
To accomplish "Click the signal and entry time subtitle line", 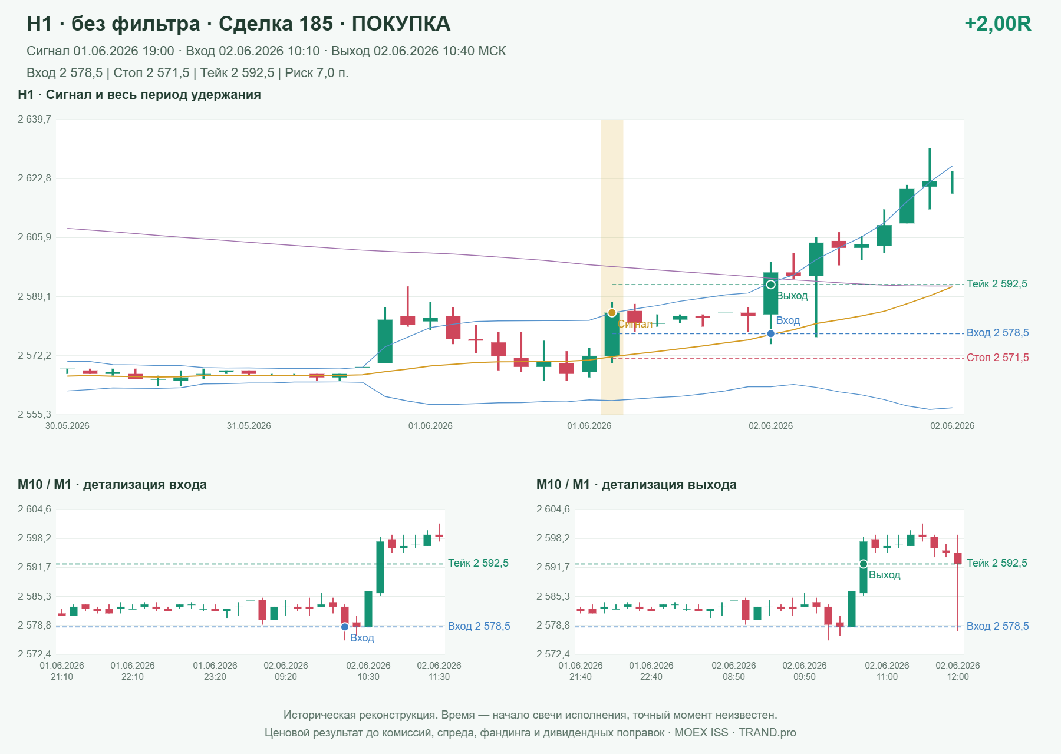I will pos(266,51).
